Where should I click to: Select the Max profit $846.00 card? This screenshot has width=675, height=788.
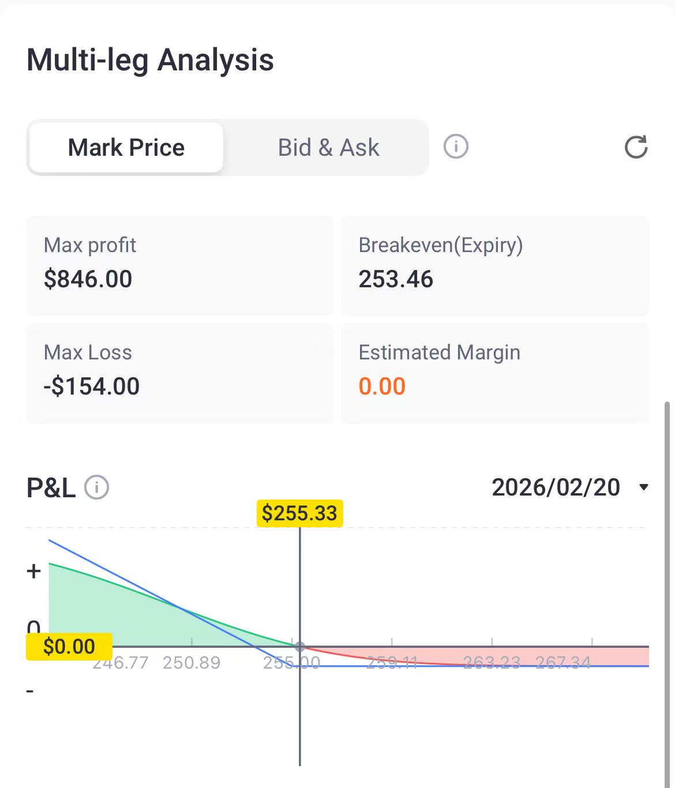(x=179, y=265)
